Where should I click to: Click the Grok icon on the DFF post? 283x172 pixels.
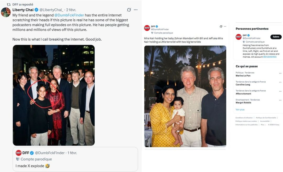tap(221, 26)
